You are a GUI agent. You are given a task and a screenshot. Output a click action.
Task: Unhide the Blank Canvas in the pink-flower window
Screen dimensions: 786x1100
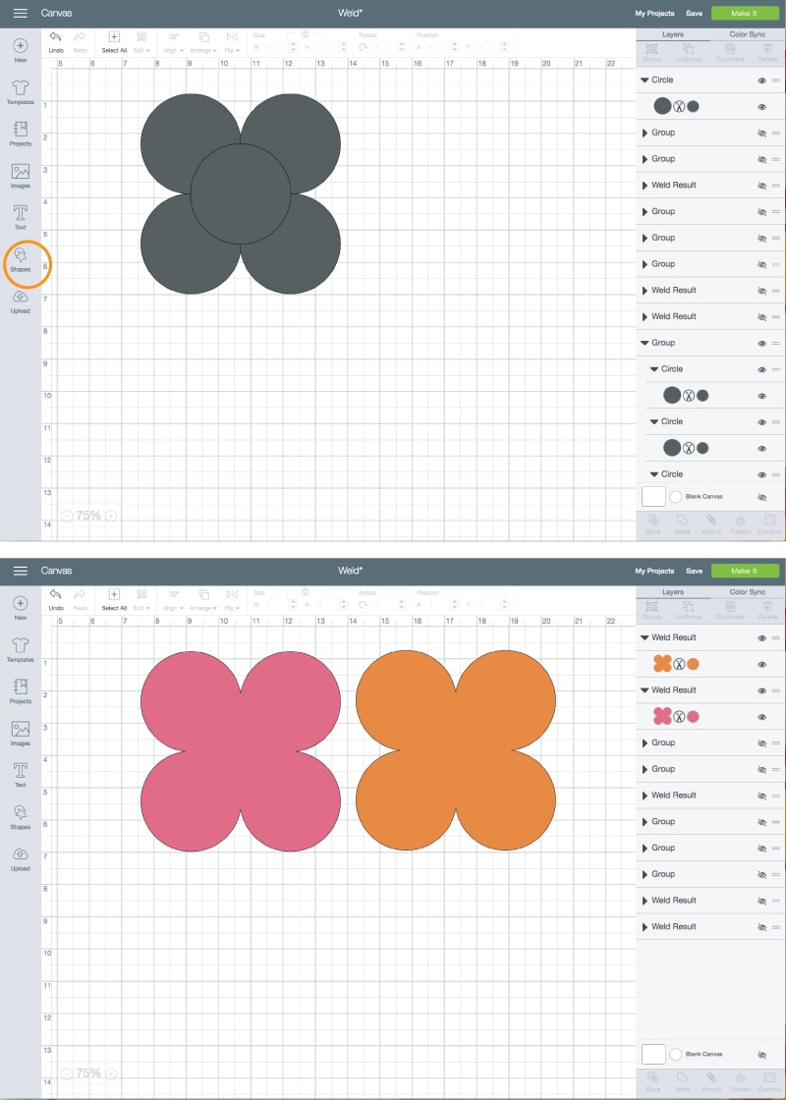(x=762, y=1055)
